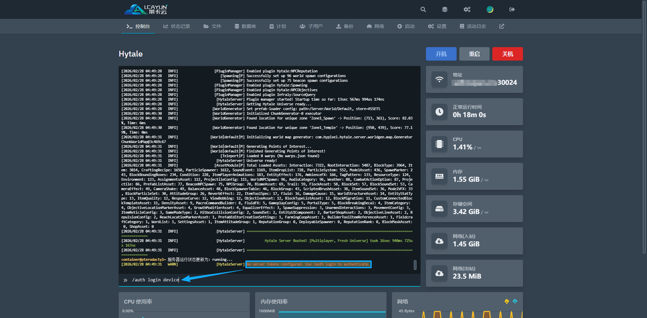
Task: Open the server list layers icon
Action: click(x=445, y=9)
